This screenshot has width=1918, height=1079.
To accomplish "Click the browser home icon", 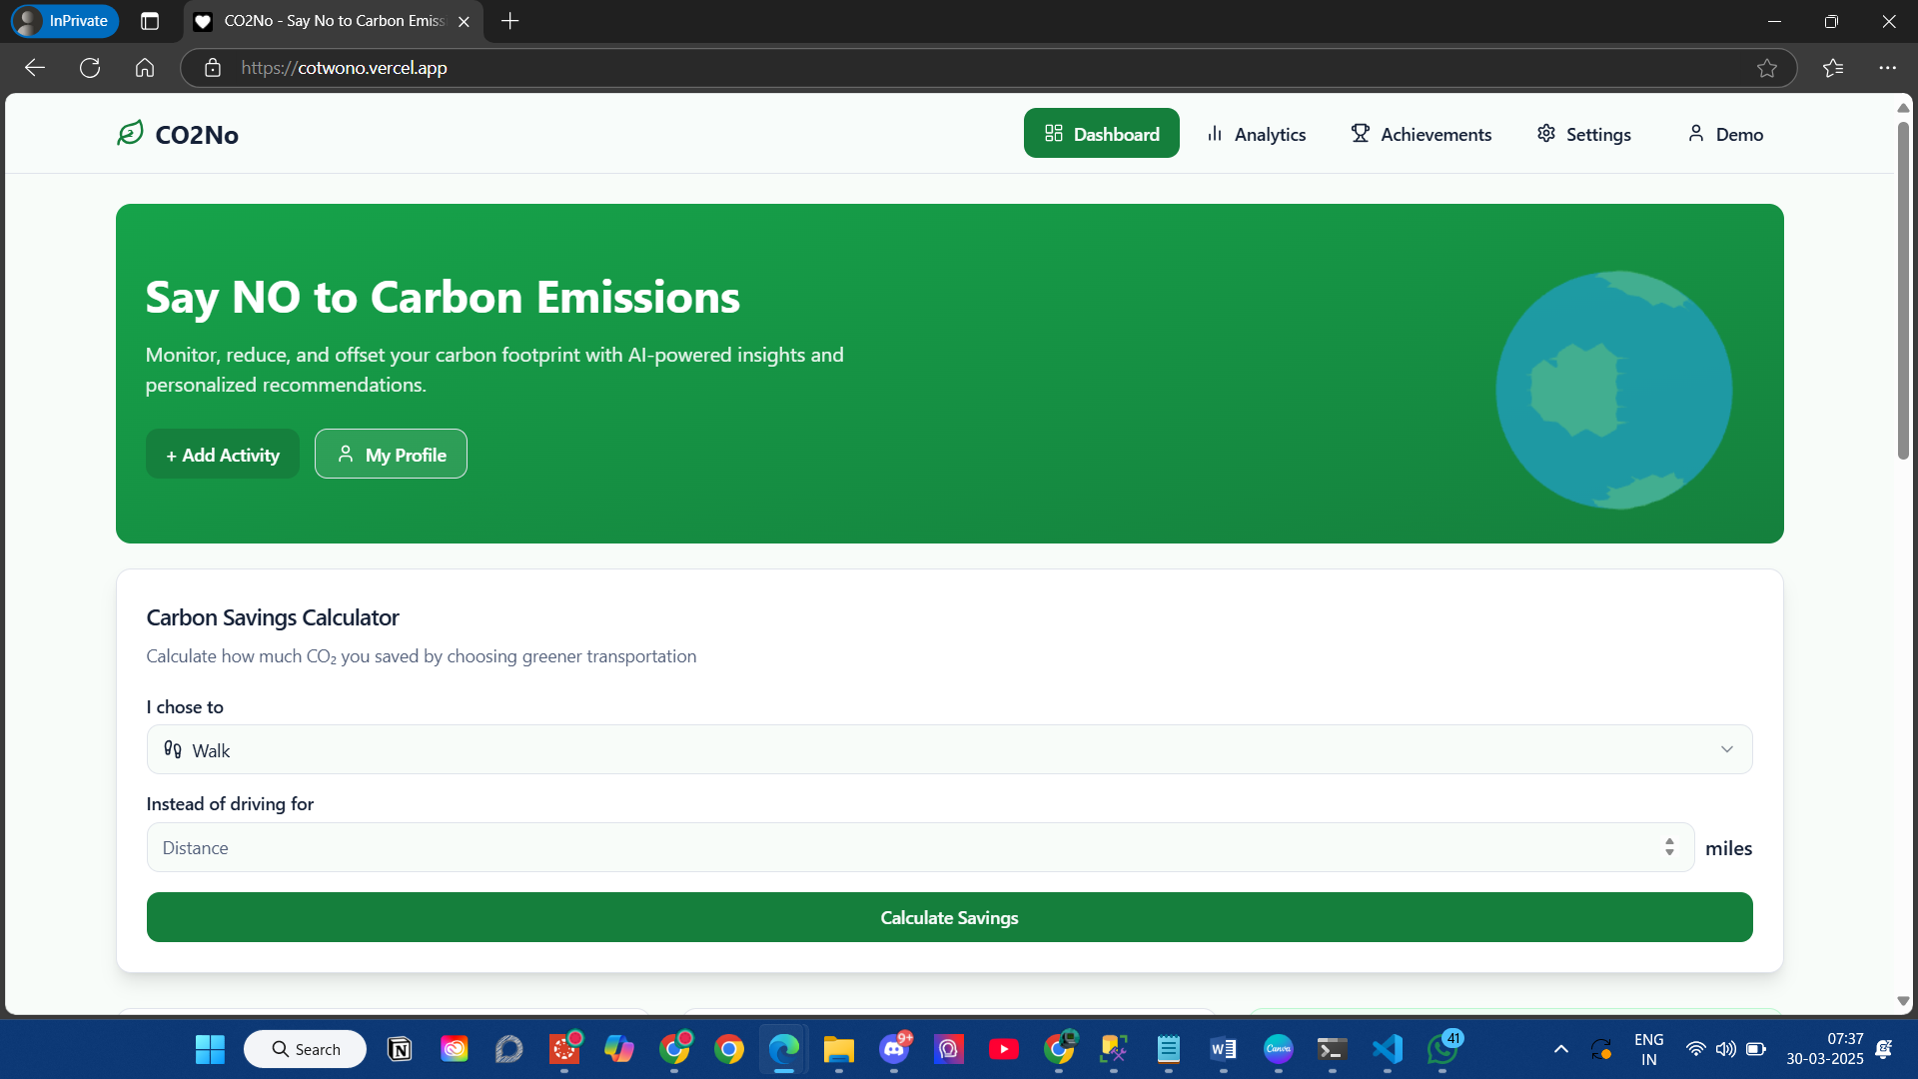I will 145,68.
